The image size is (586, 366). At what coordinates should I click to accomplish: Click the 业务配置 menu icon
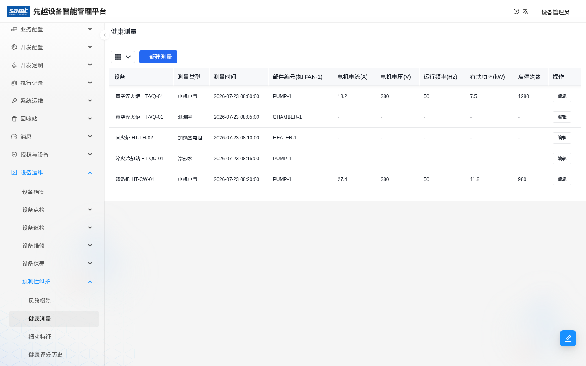14,29
